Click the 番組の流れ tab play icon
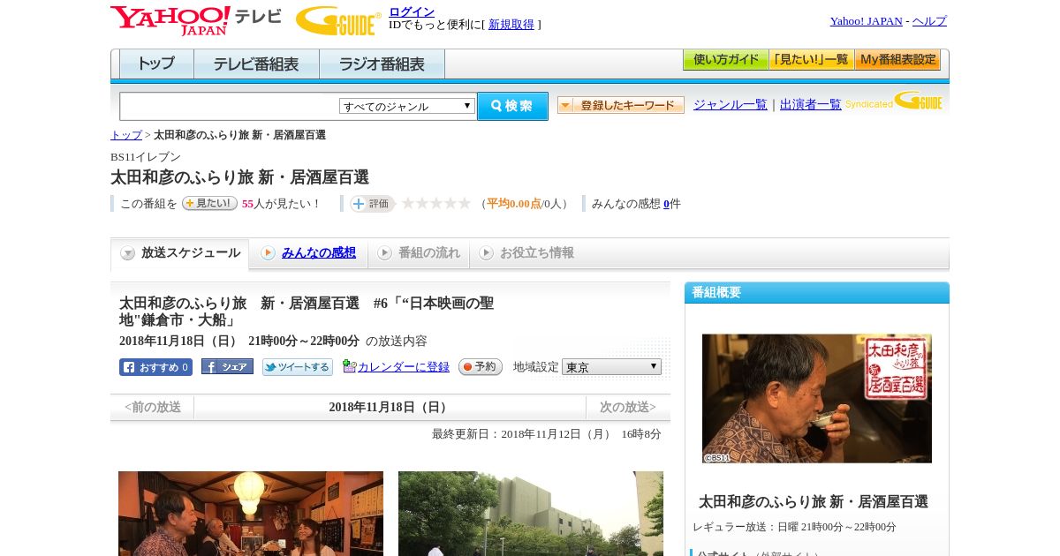1060x556 pixels. coord(384,253)
